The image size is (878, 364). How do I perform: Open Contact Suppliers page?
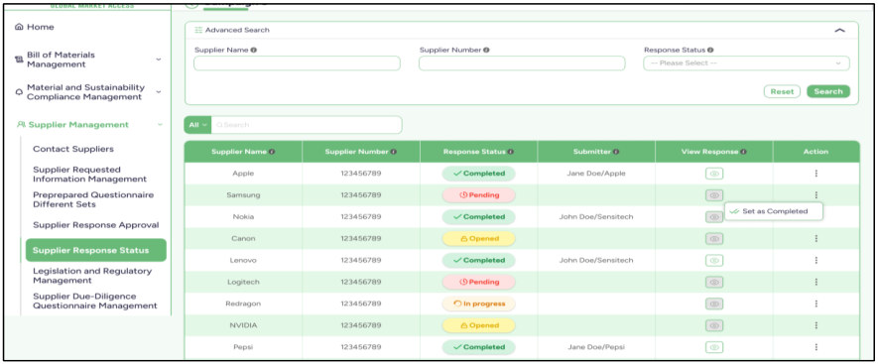click(x=73, y=149)
